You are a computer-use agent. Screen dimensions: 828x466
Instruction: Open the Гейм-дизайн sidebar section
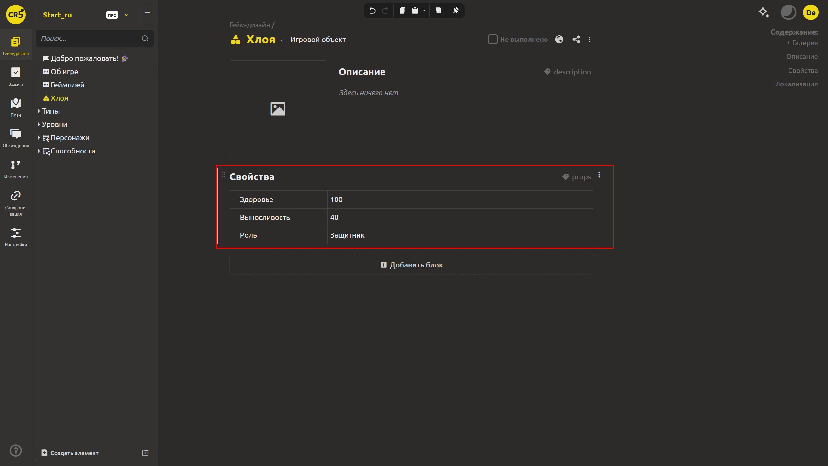tap(16, 45)
